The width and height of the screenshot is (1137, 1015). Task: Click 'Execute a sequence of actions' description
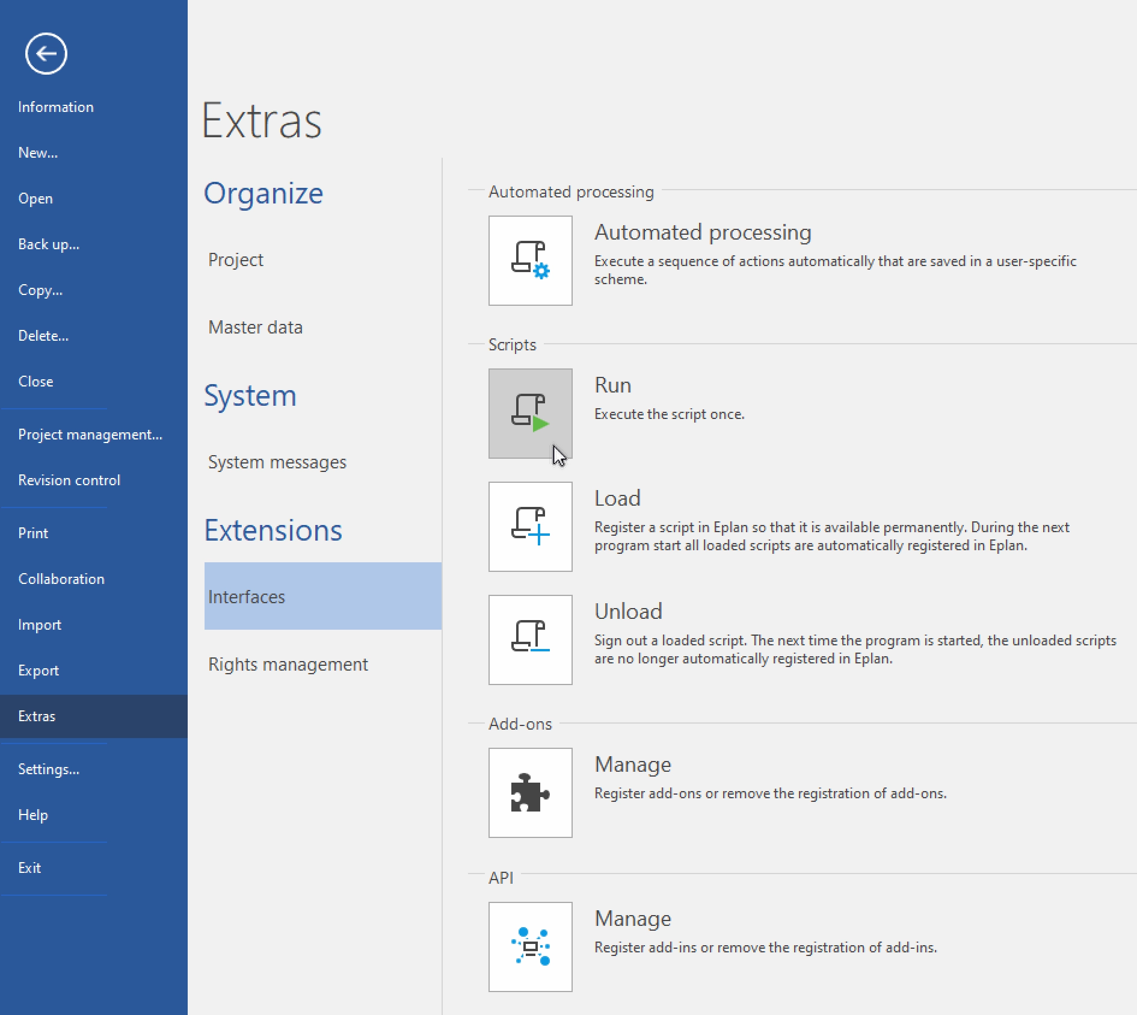[836, 270]
